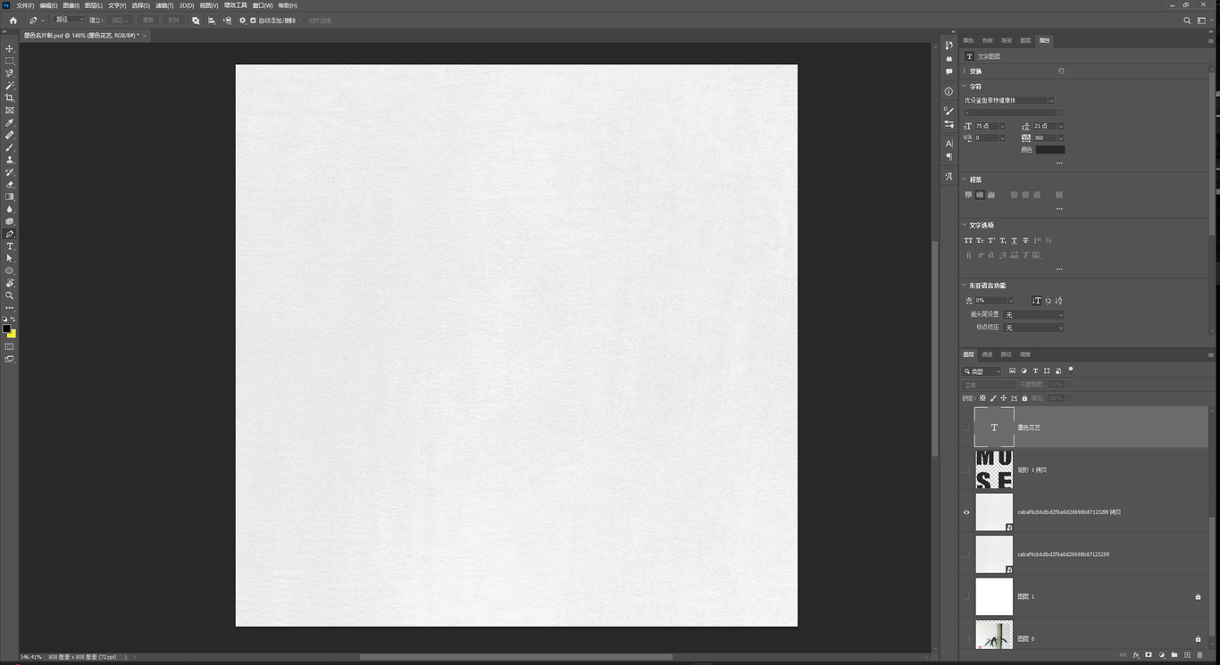
Task: Select the Ellipse shape tool
Action: coord(10,270)
